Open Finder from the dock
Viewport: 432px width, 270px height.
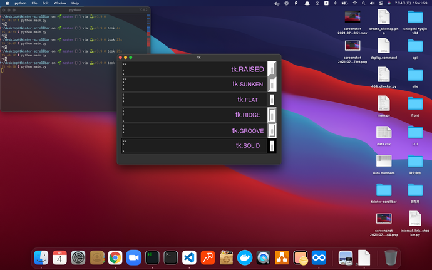point(41,257)
